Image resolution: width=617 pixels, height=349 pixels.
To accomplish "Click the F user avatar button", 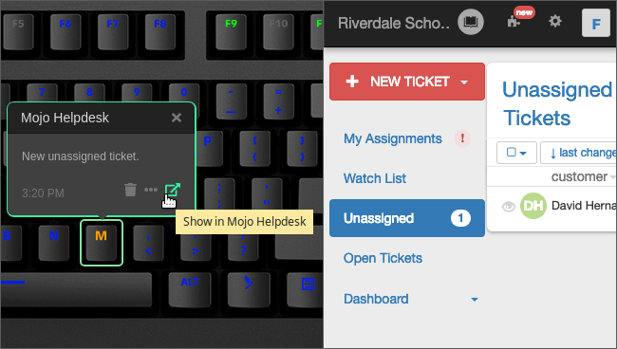I will click(596, 23).
